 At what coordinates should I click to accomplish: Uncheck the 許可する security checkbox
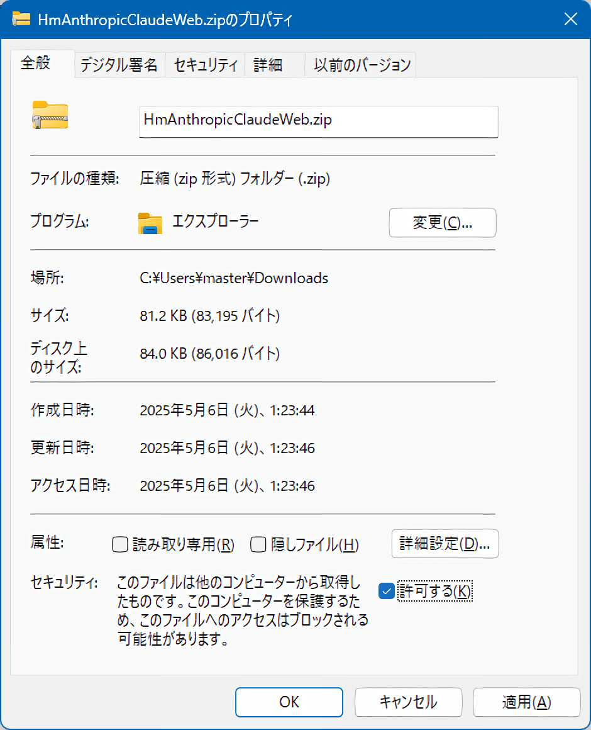pyautogui.click(x=387, y=591)
